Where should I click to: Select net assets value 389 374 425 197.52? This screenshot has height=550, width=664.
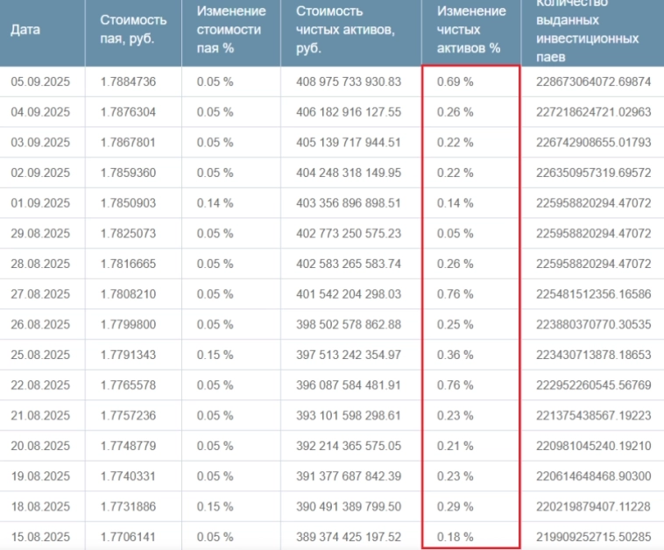(349, 536)
